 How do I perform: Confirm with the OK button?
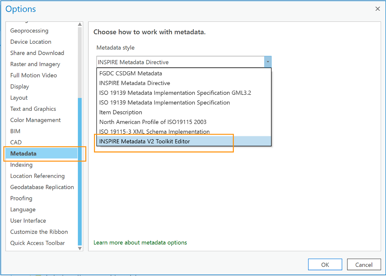[325, 265]
